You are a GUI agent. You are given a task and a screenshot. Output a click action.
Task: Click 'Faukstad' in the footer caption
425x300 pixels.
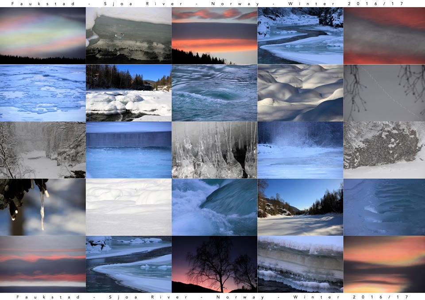click(x=47, y=297)
